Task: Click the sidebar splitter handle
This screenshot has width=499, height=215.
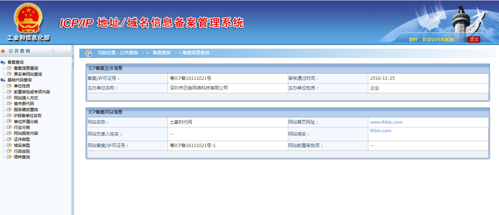Action: (73, 61)
